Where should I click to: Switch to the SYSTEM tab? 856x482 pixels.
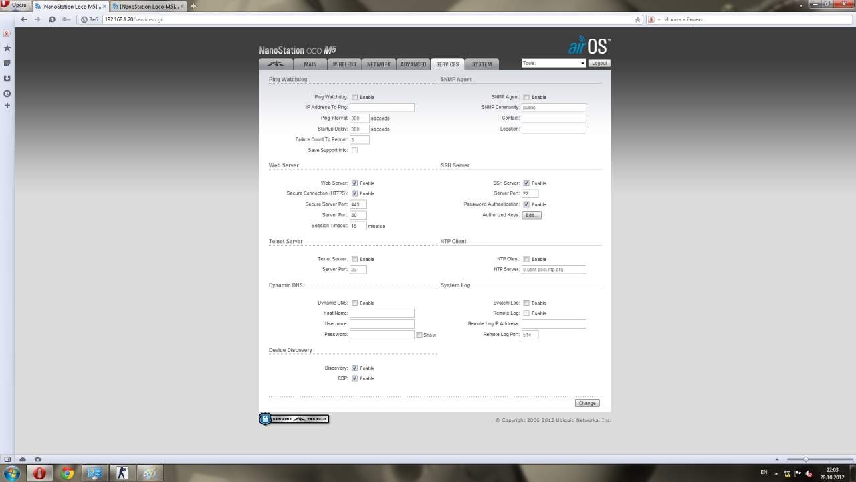[481, 64]
